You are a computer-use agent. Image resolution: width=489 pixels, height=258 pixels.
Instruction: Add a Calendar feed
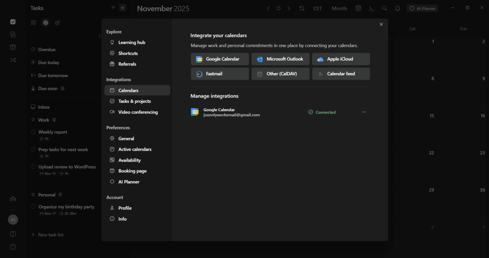click(x=341, y=74)
